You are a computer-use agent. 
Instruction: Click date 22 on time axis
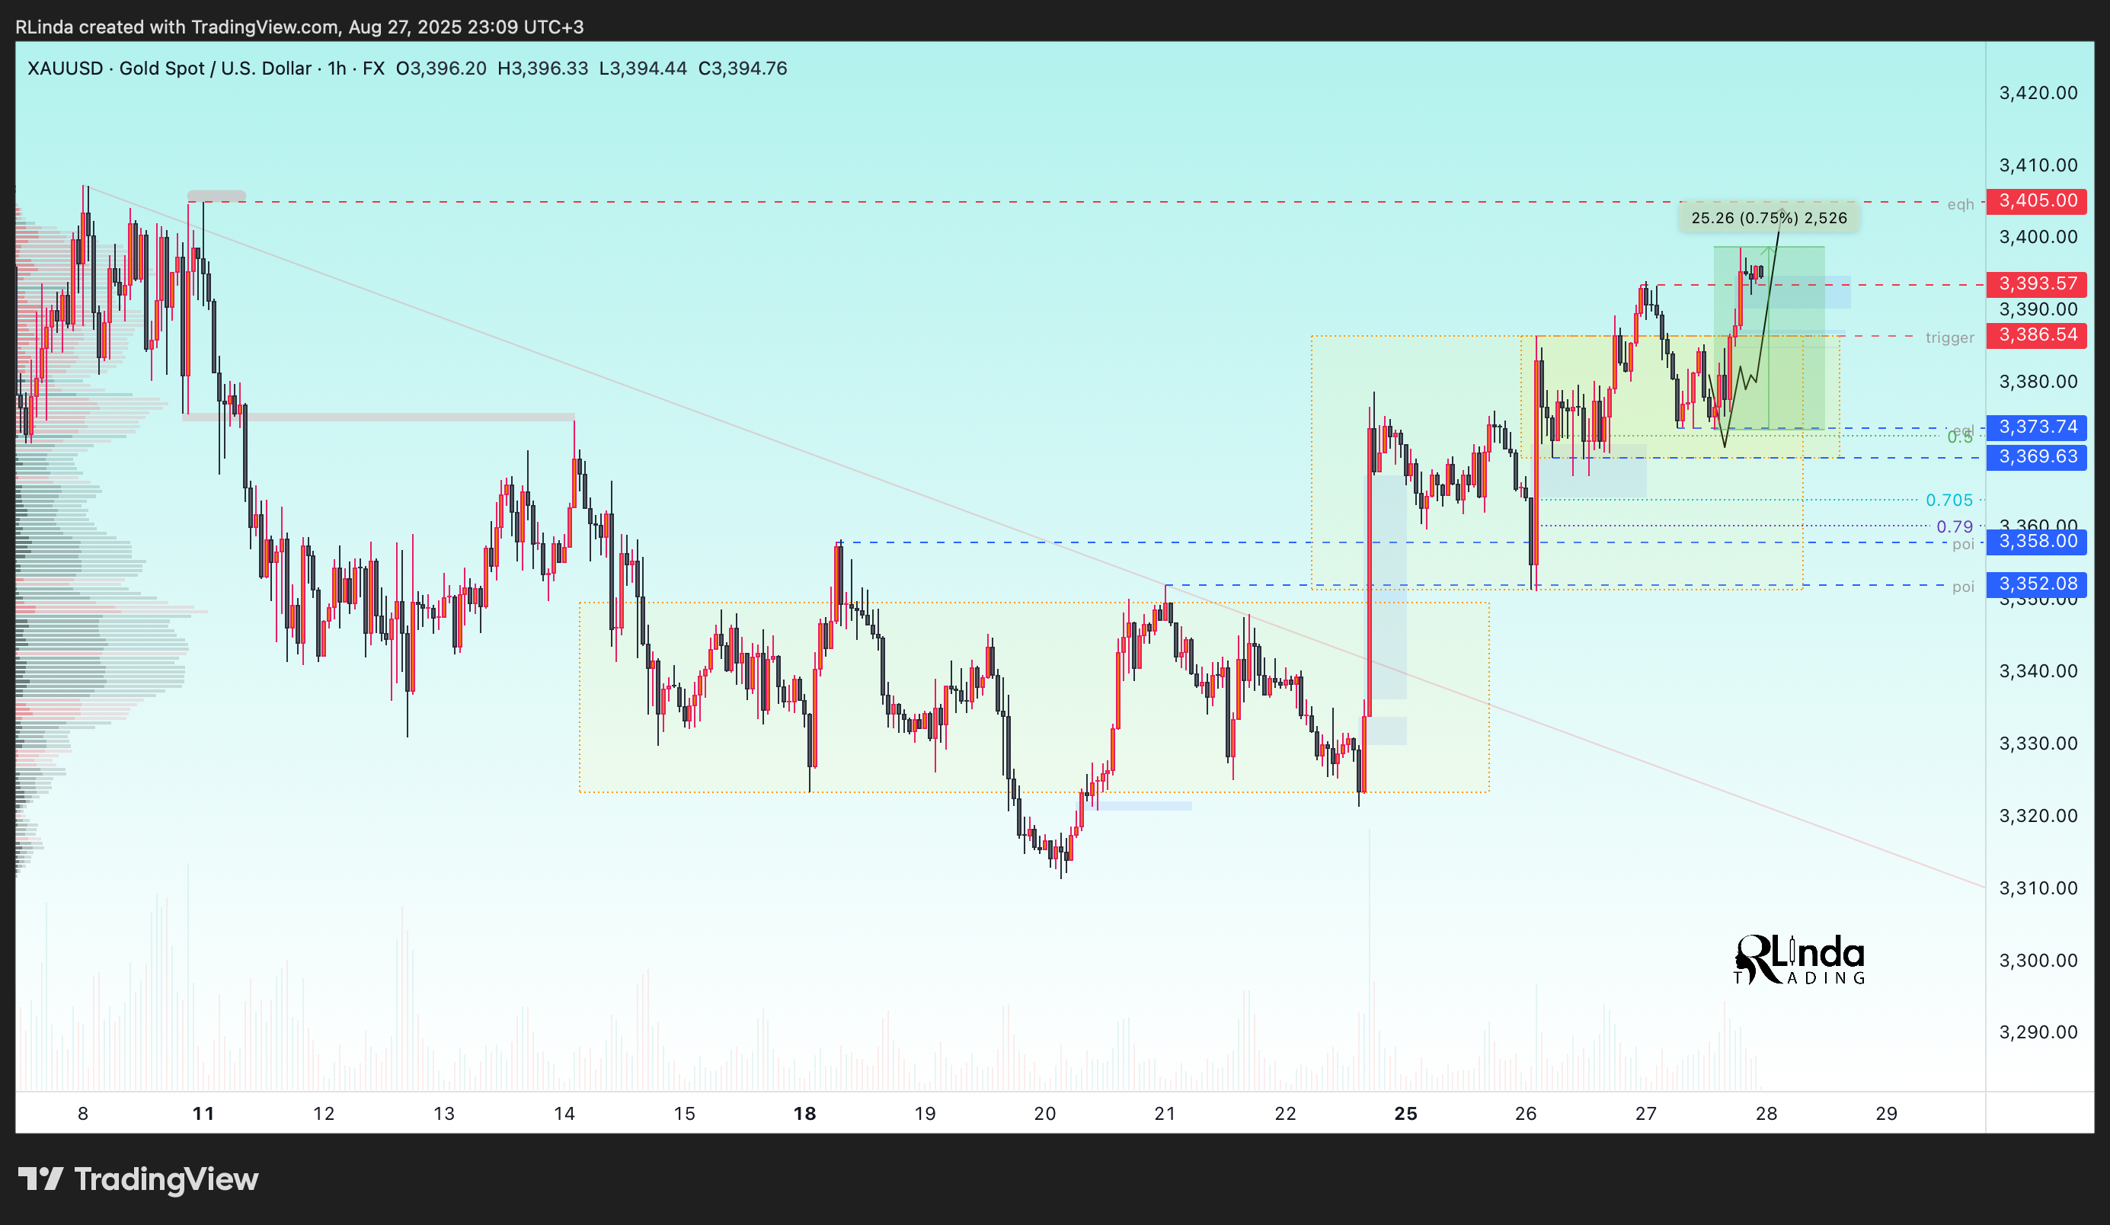1285,1114
